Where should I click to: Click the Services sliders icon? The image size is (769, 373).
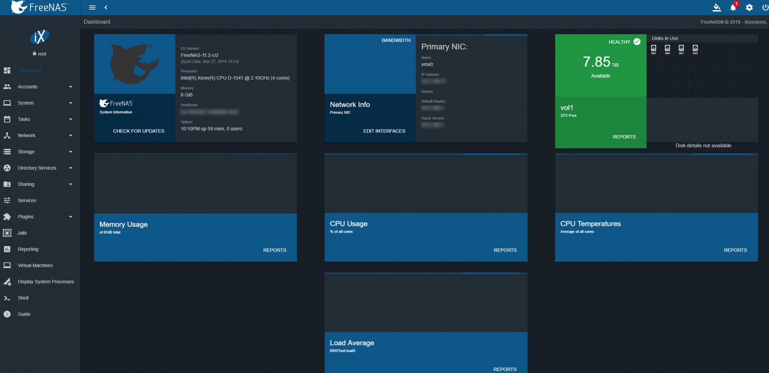(x=7, y=200)
